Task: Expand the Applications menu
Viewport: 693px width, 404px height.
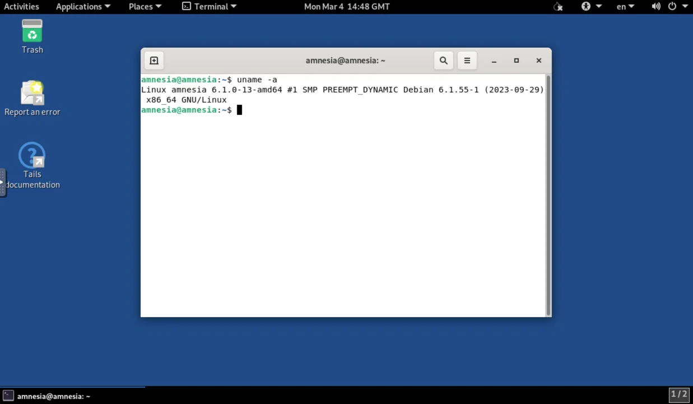Action: [83, 7]
